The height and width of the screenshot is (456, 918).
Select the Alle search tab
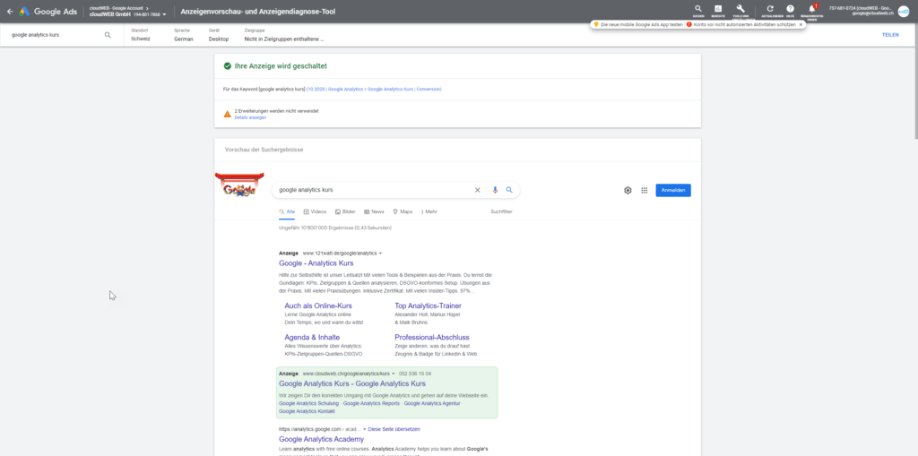287,212
